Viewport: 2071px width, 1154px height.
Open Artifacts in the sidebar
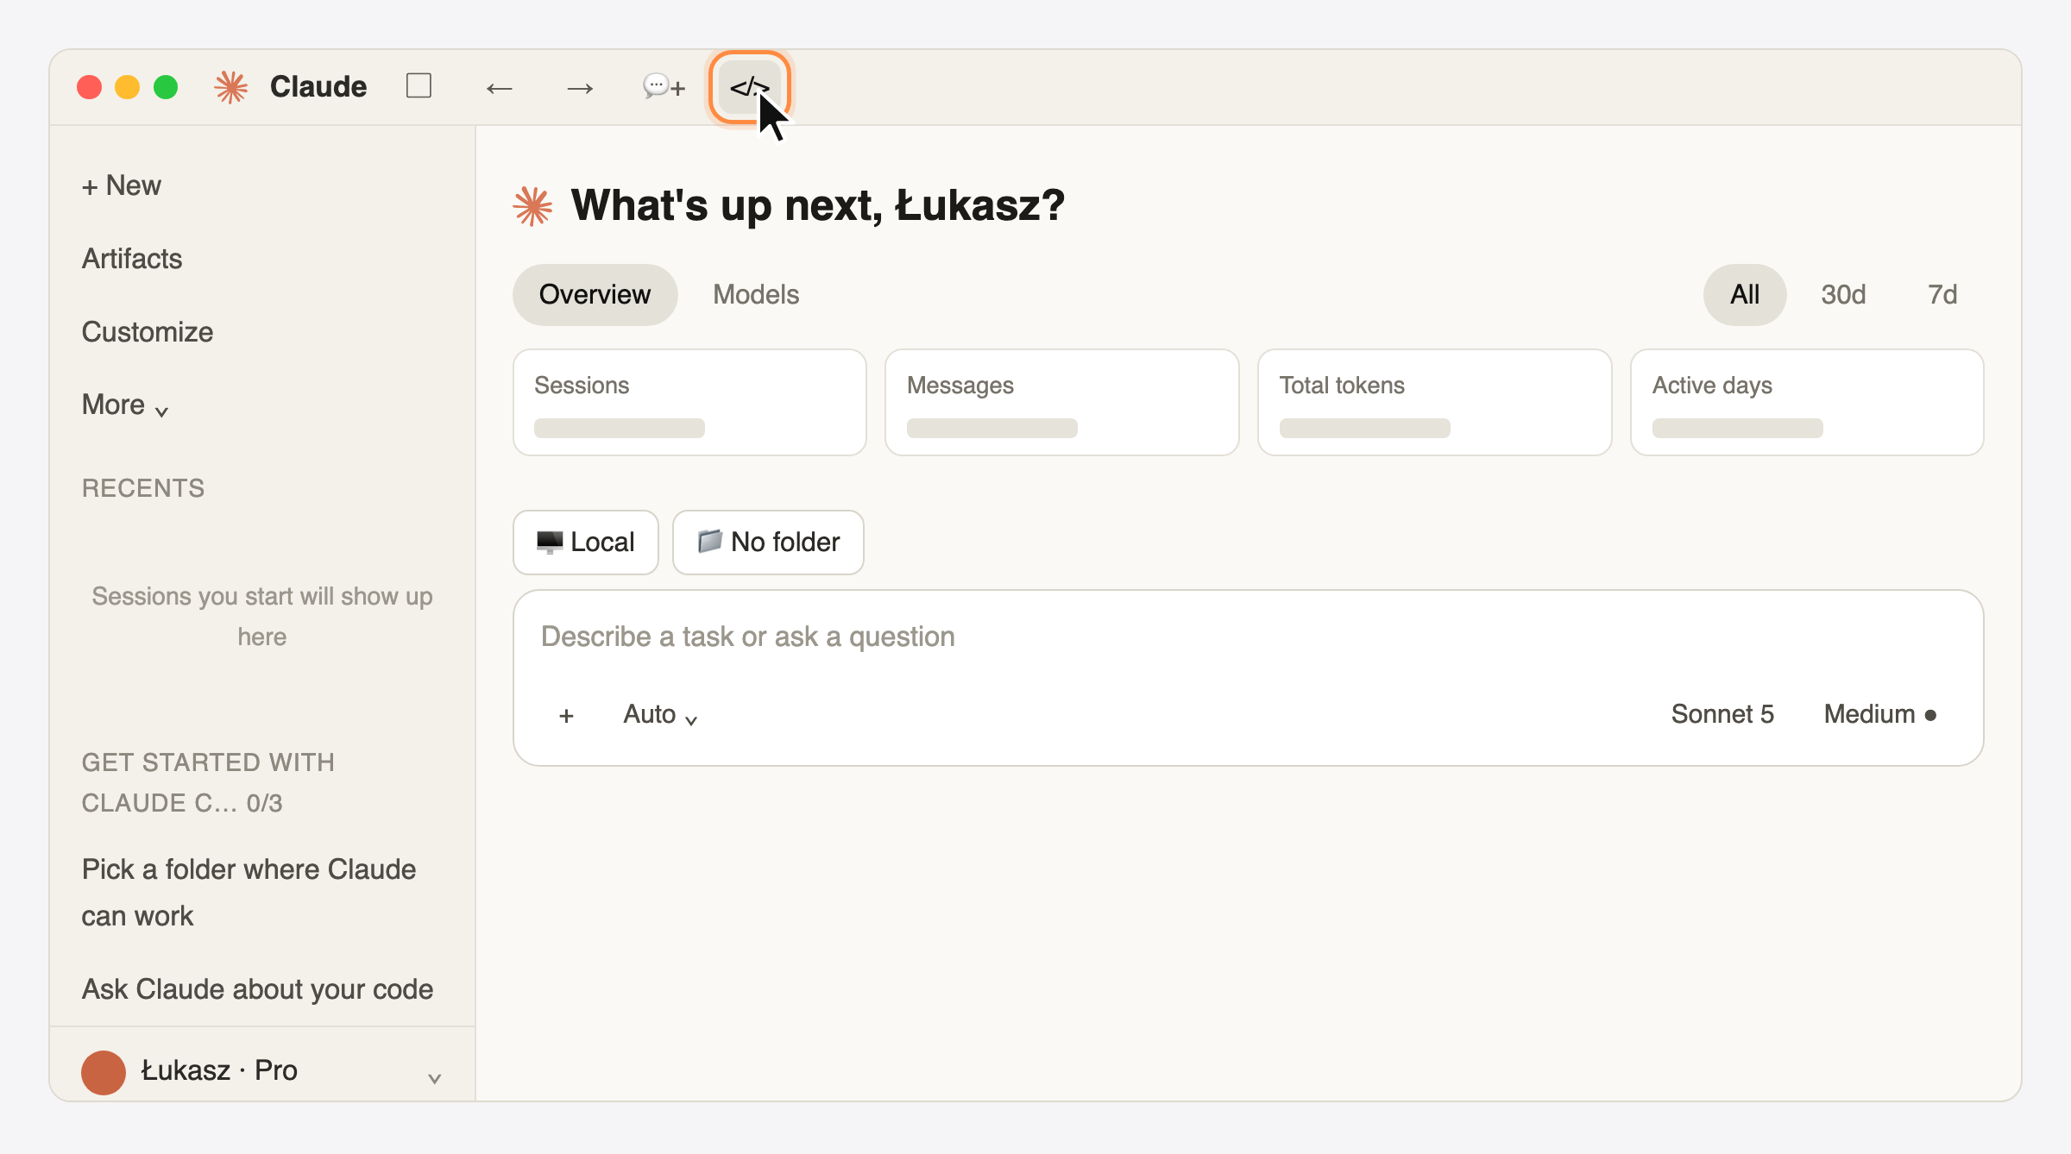(x=132, y=259)
